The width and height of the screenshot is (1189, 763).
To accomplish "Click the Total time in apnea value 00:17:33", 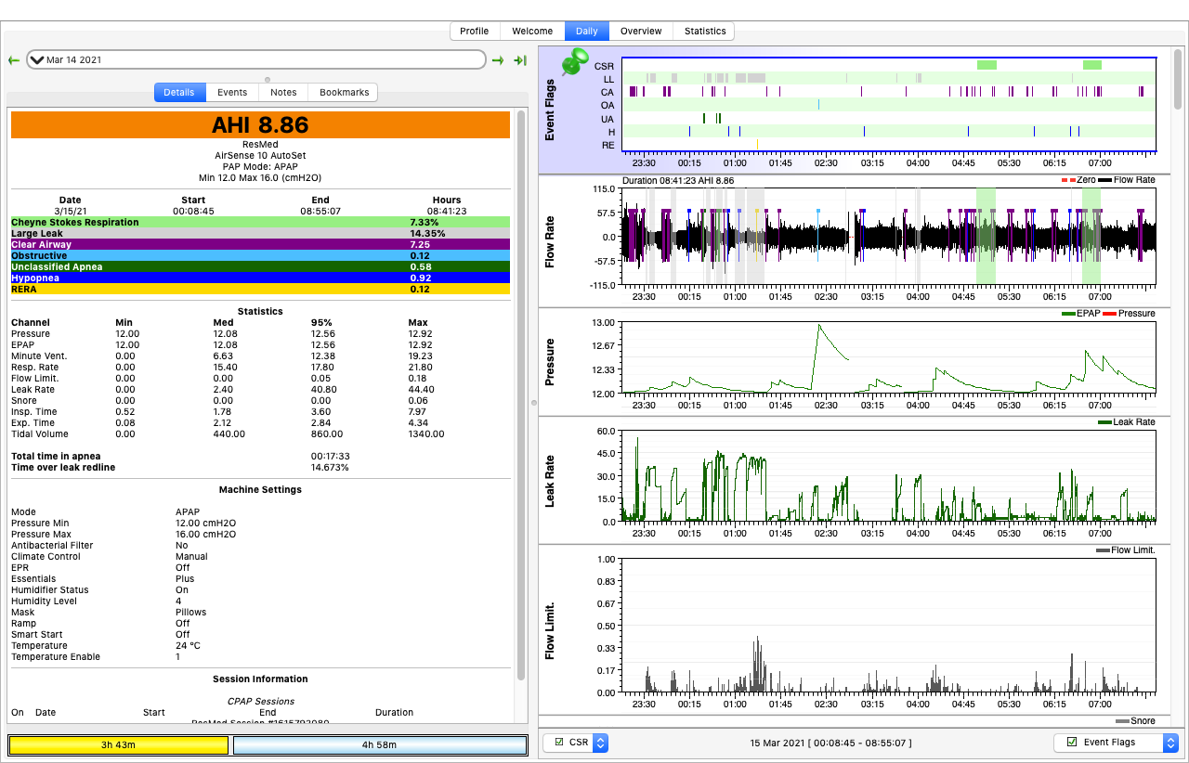I will pos(331,456).
